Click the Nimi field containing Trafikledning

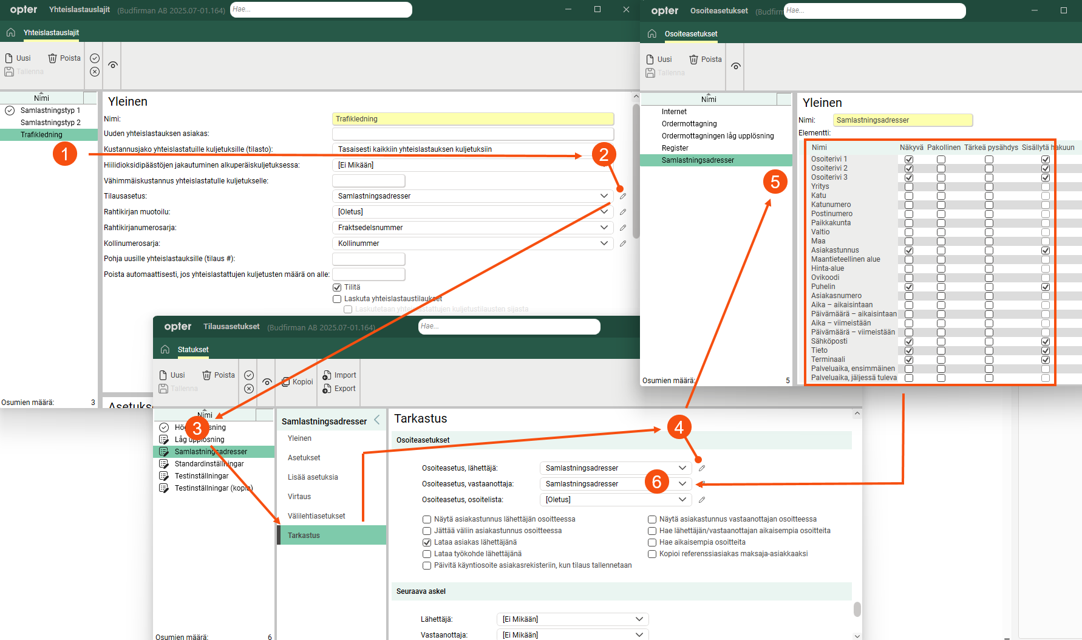pyautogui.click(x=472, y=119)
